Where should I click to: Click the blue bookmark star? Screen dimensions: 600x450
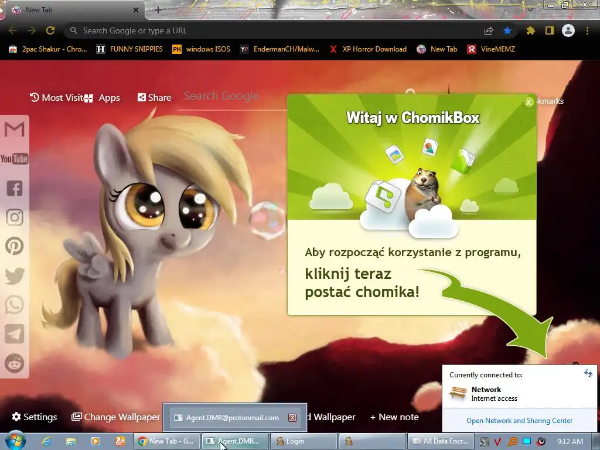pos(507,30)
